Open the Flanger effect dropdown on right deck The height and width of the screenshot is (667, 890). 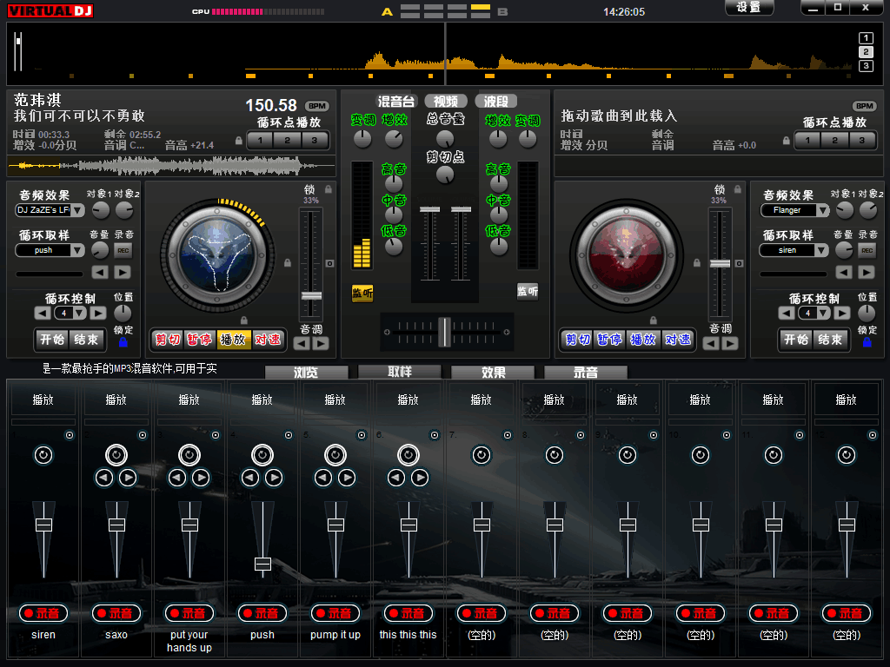tap(822, 210)
